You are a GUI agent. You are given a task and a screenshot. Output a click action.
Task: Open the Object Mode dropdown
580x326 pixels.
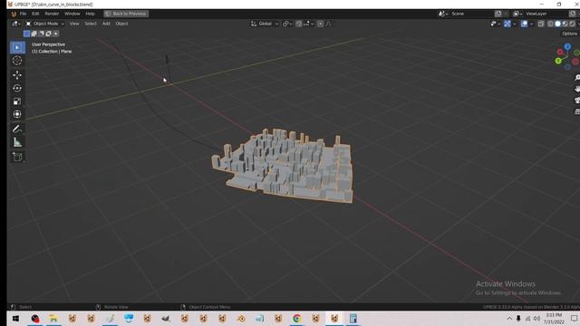pos(44,24)
